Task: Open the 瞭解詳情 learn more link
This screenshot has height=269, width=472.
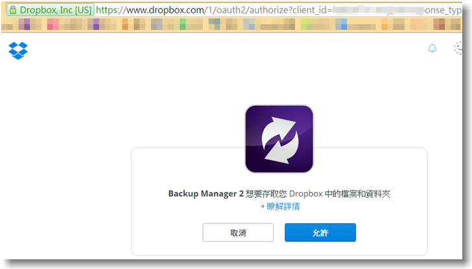Action: click(x=283, y=206)
